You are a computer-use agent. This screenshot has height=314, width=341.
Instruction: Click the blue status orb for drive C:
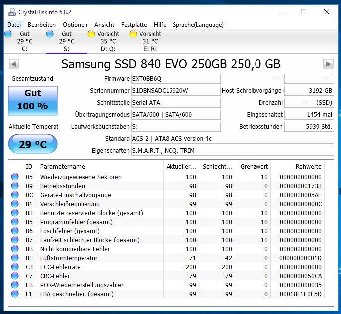[x=8, y=34]
